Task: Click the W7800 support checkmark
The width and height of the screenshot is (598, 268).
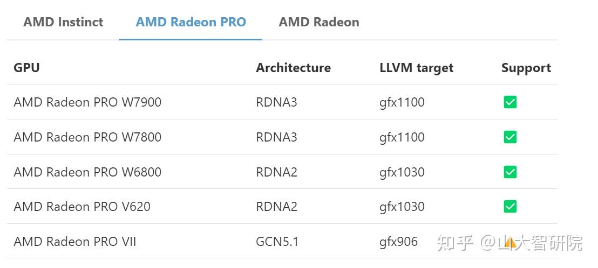Action: tap(510, 137)
